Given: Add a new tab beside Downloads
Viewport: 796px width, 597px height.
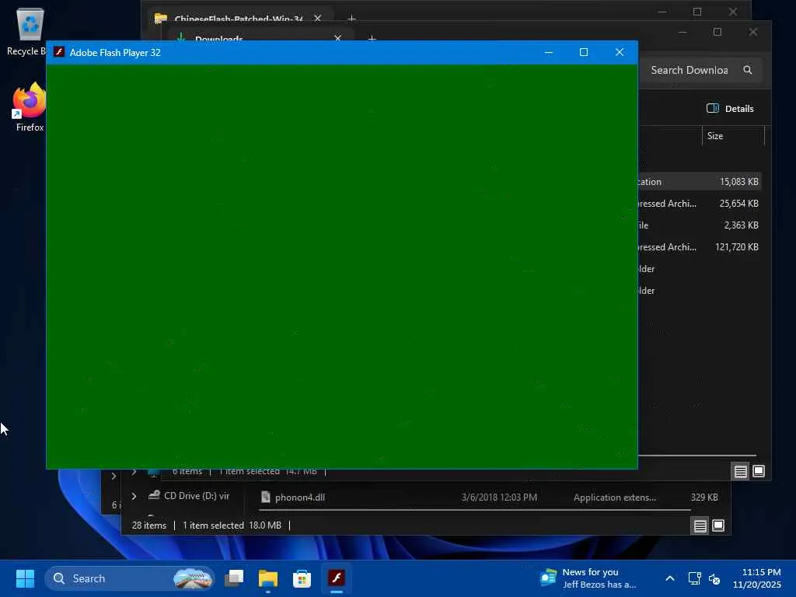Looking at the screenshot, I should pos(372,38).
